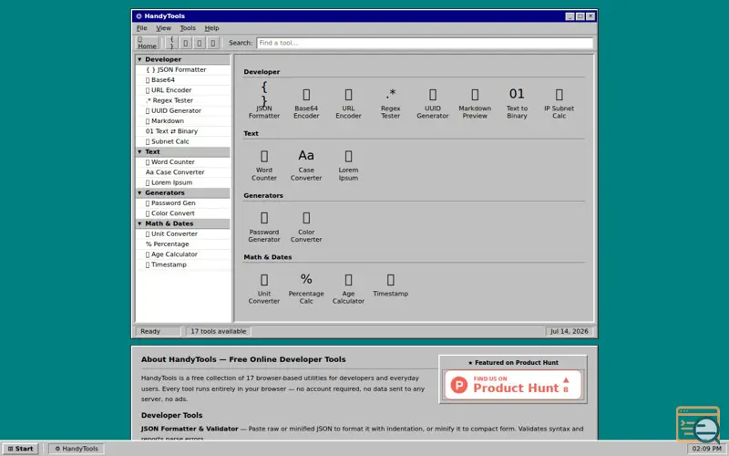Open the Lorem Ipsum grid icon
Image resolution: width=729 pixels, height=456 pixels.
pyautogui.click(x=348, y=165)
